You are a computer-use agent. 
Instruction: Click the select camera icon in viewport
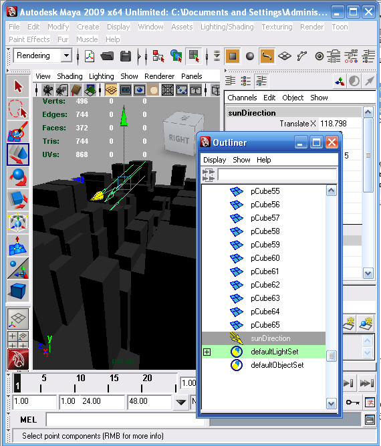coord(47,91)
